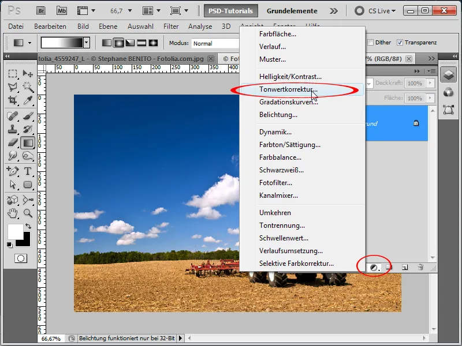Click the trash icon in Layers panel
The width and height of the screenshot is (462, 346).
pyautogui.click(x=420, y=266)
